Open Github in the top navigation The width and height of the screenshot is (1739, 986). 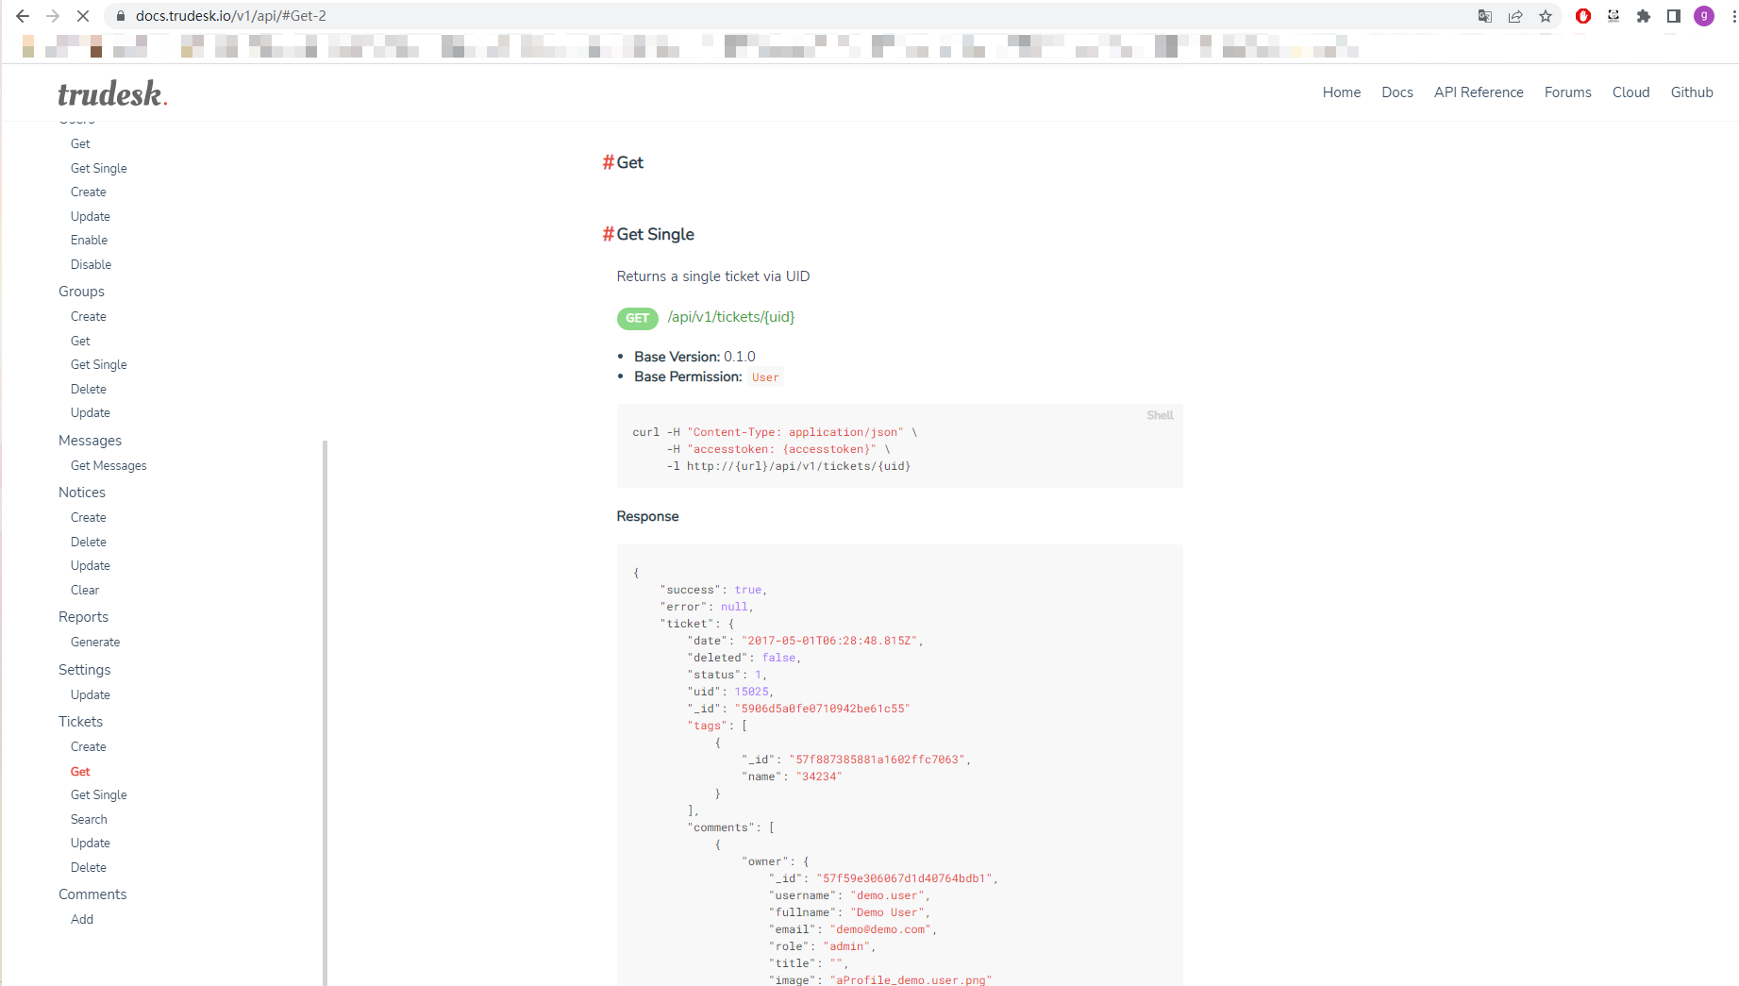pos(1692,92)
